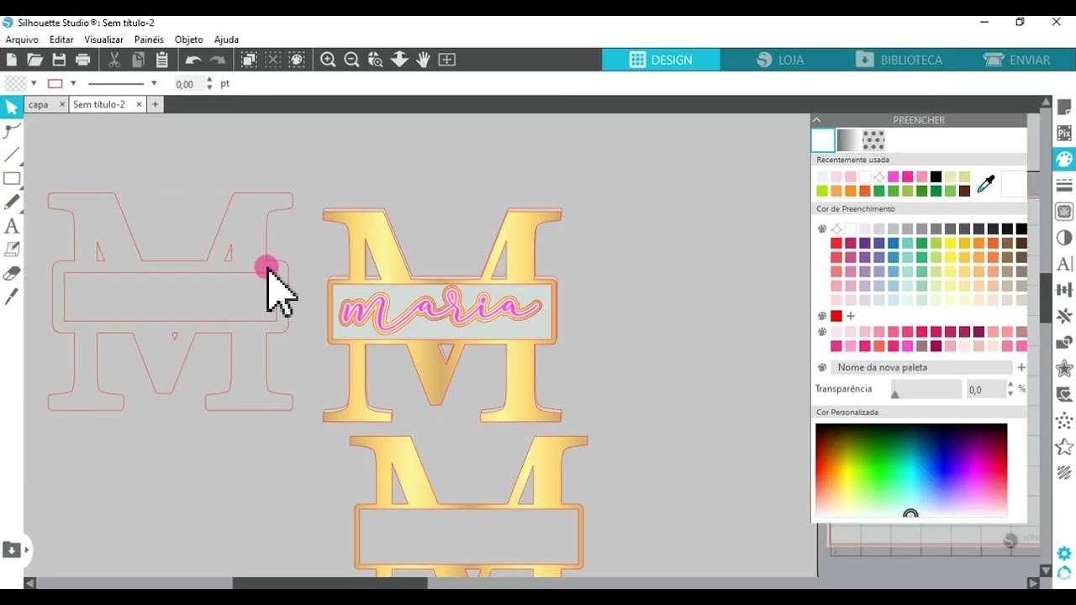Select the Rectangle drawing tool
The image size is (1076, 605).
coord(12,178)
